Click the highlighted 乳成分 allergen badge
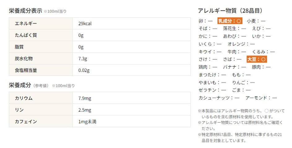Viewport: 292px width, 148px height. [x=230, y=21]
